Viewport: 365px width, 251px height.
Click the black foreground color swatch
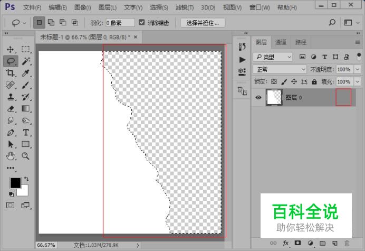pos(15,183)
